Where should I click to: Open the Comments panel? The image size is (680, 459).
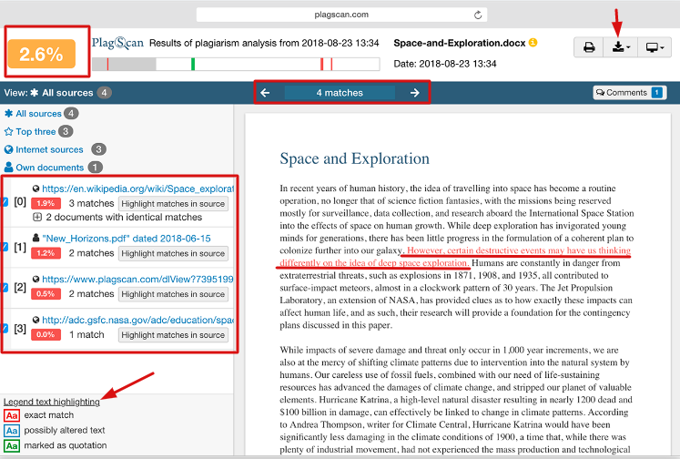630,92
